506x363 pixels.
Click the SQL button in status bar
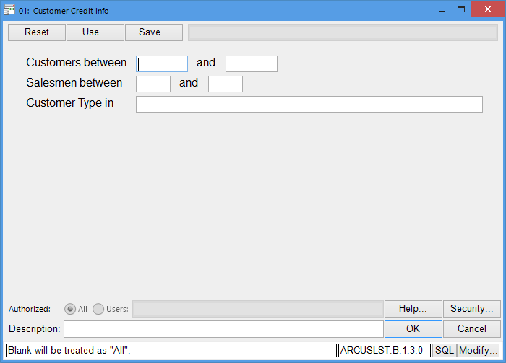point(444,350)
